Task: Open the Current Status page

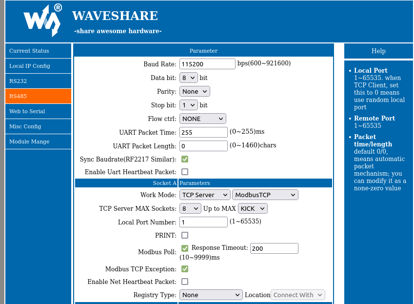Action: pos(38,51)
